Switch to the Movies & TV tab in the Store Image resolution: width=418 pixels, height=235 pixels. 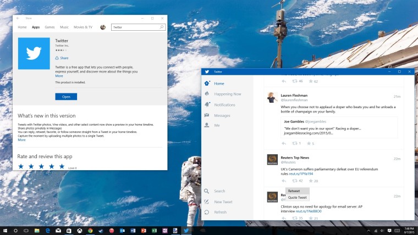[x=83, y=27]
